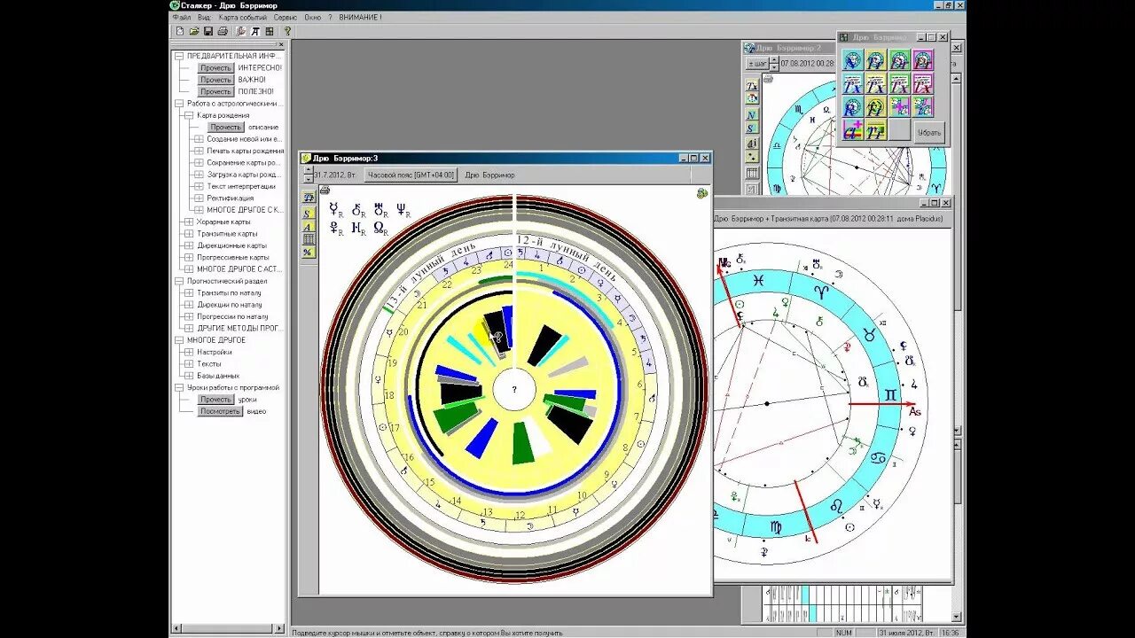Select the magenta Pr chart palette icon

click(923, 60)
